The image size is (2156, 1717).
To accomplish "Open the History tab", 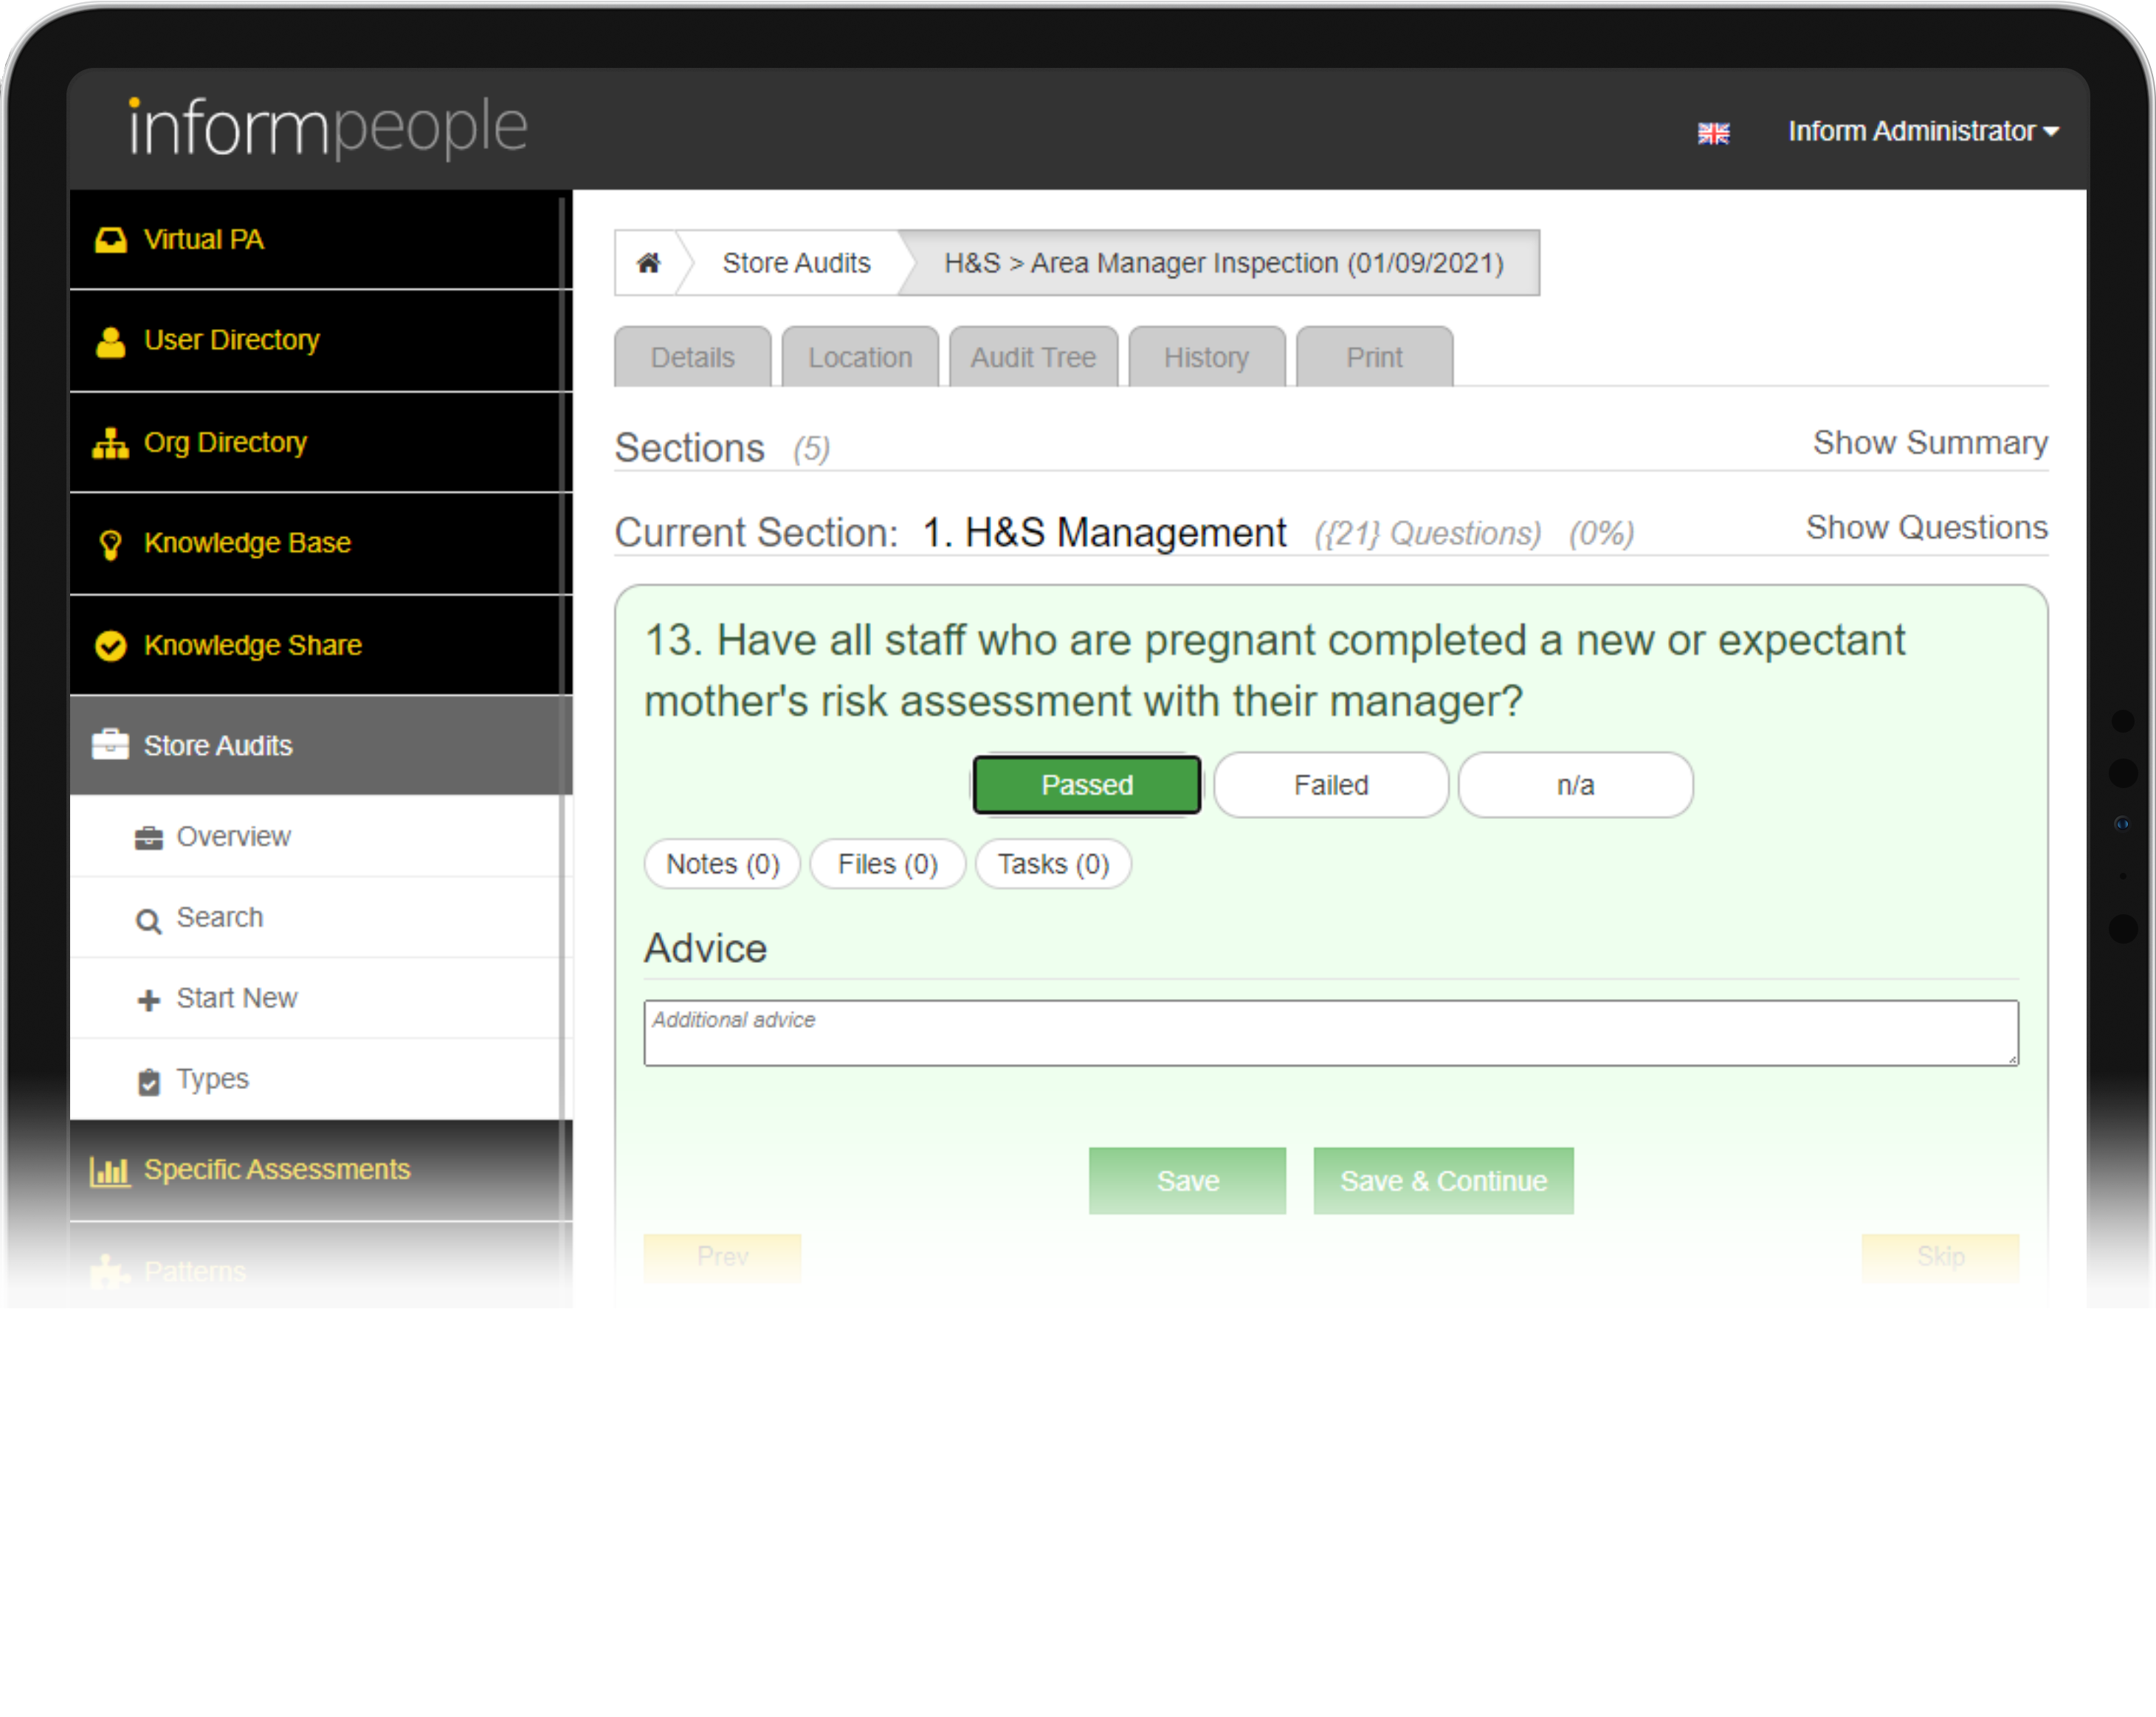I will click(1206, 357).
